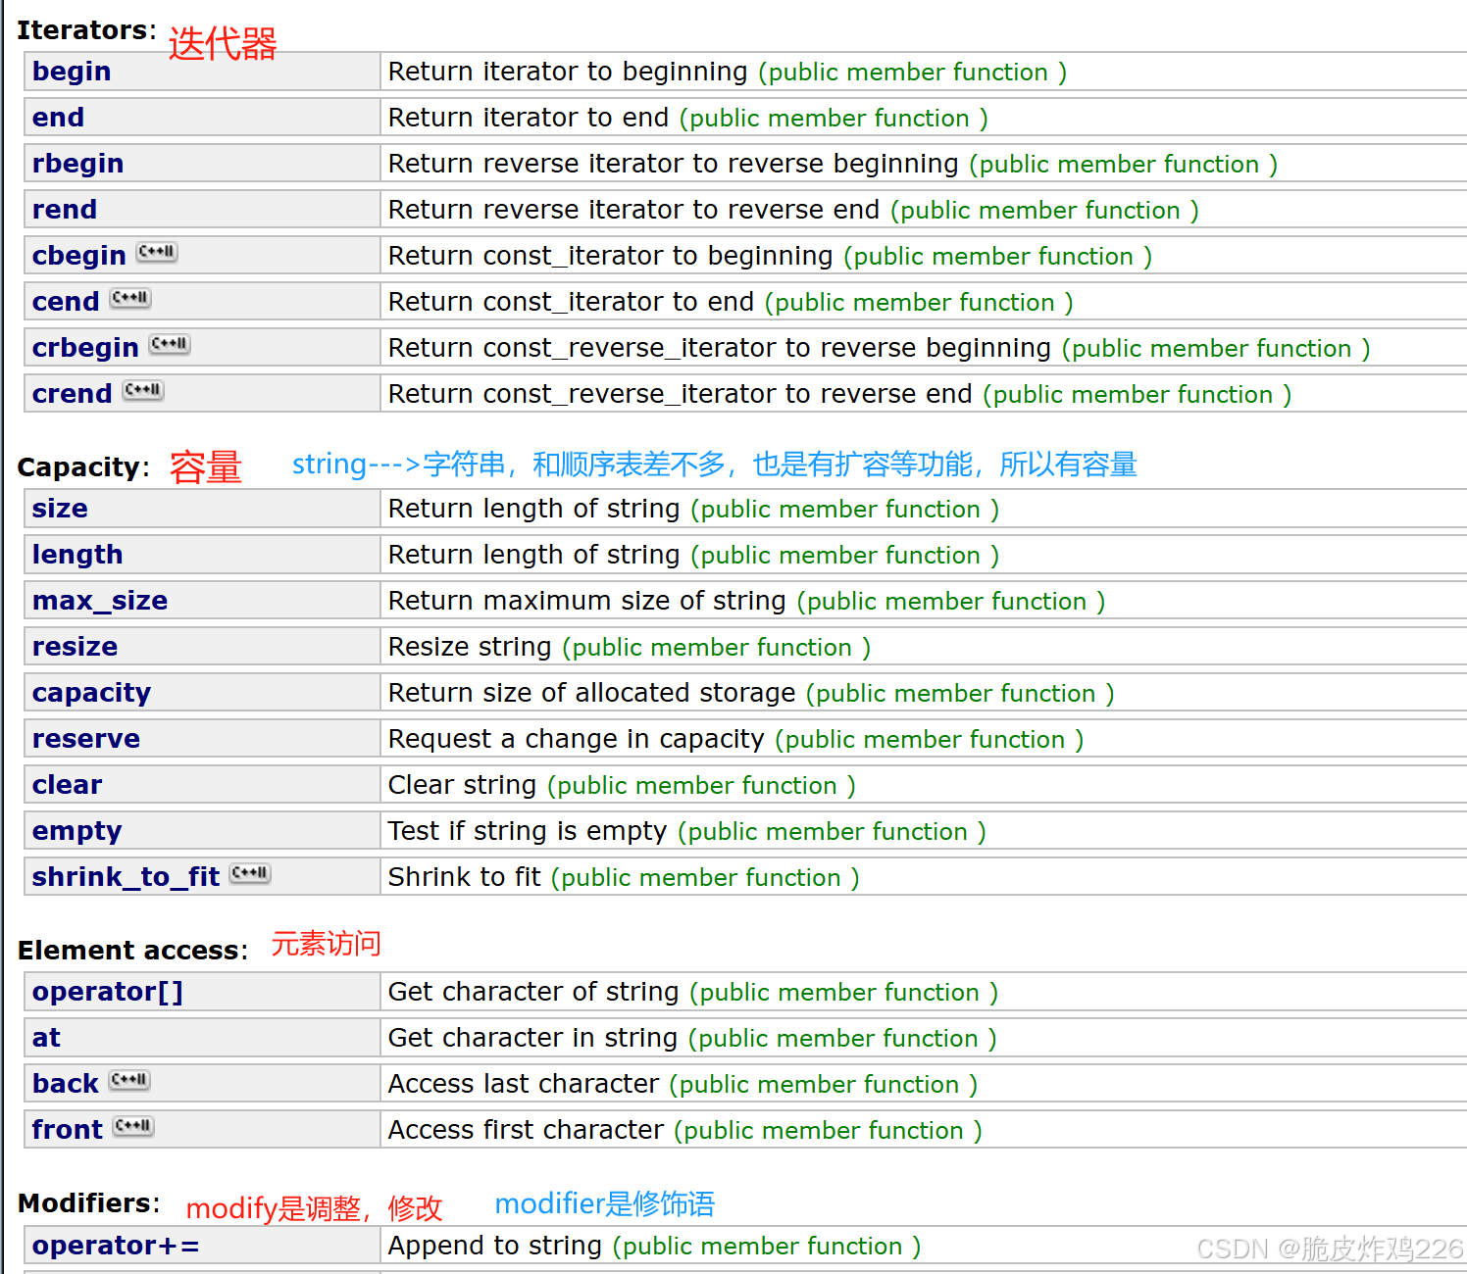
Task: Click 'Return const_reverse_iterator to reverse end'
Action: pyautogui.click(x=681, y=394)
